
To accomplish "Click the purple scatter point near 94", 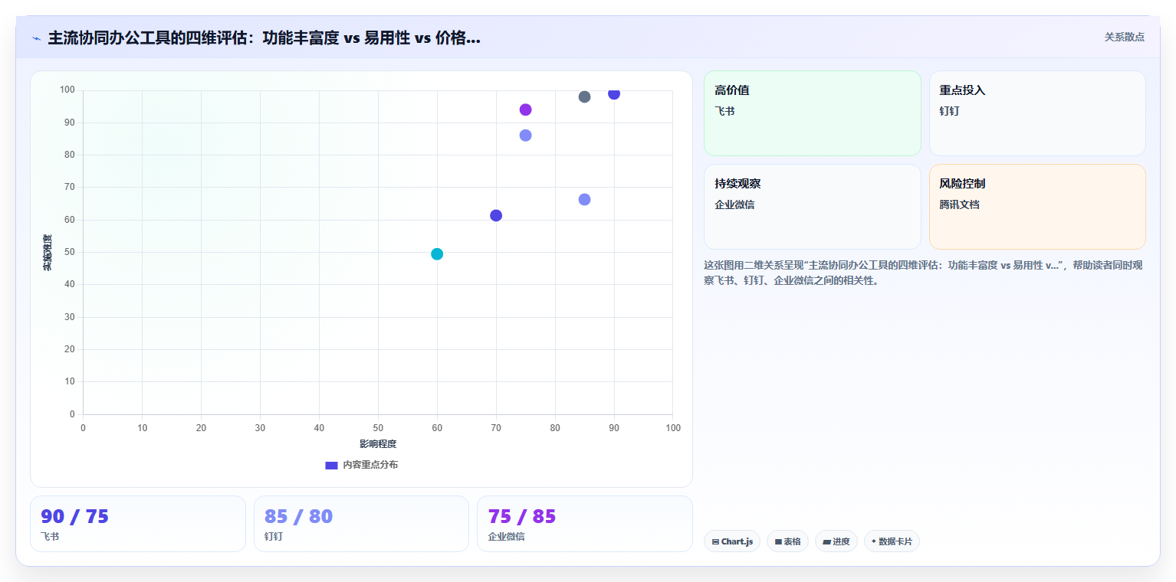I will click(x=525, y=110).
